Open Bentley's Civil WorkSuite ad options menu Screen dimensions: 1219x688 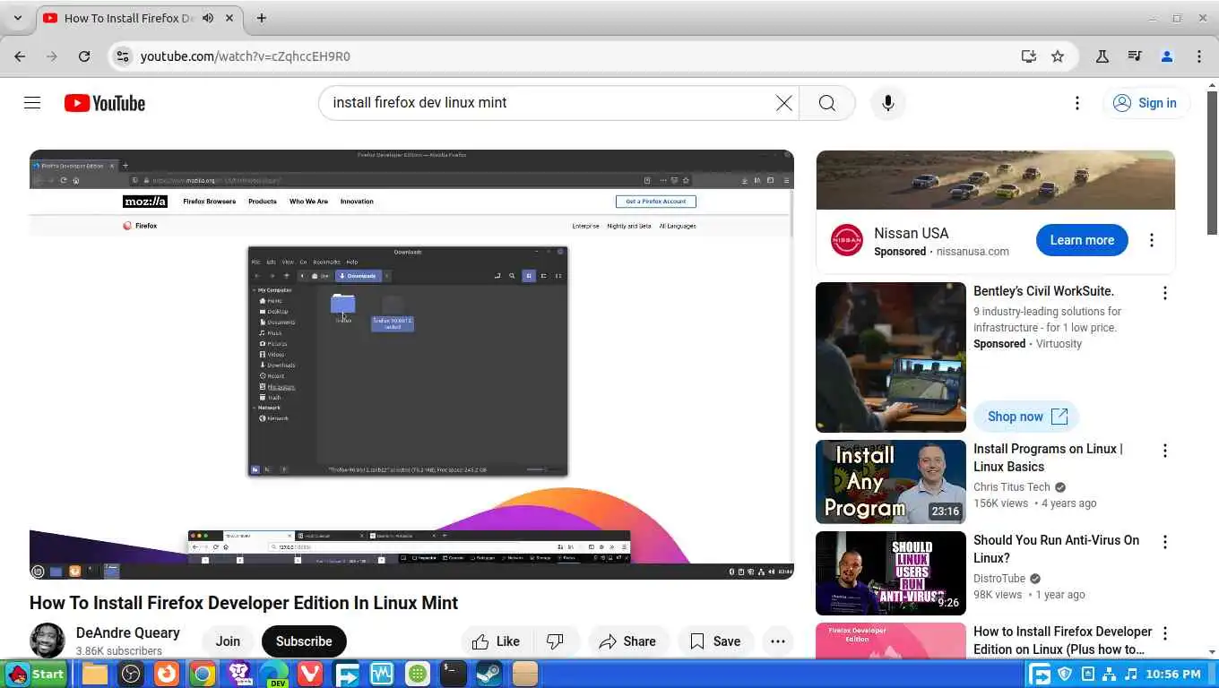[x=1165, y=293]
